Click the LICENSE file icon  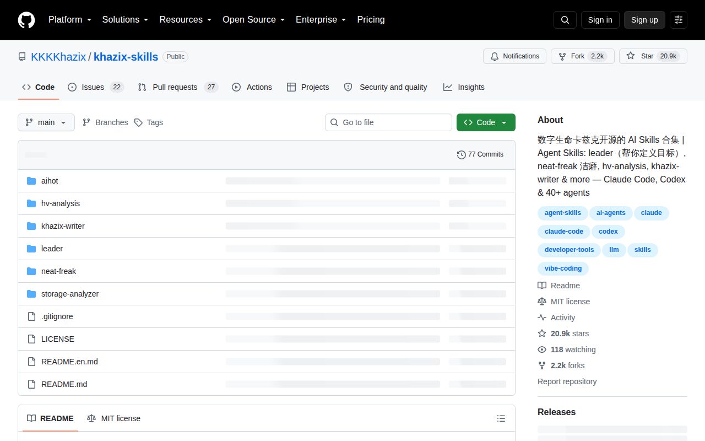pos(31,339)
